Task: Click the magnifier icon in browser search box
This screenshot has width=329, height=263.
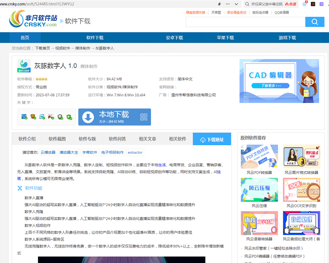Action: [247, 4]
